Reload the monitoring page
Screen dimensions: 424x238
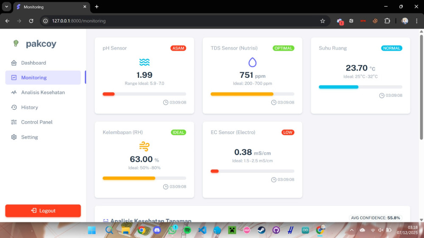(x=31, y=21)
